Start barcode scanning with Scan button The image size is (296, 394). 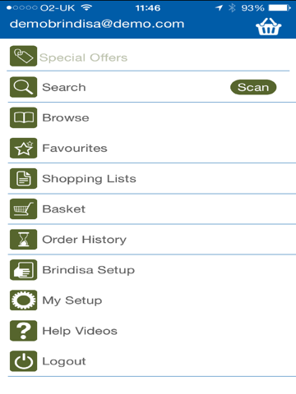[x=253, y=87]
